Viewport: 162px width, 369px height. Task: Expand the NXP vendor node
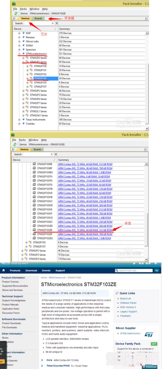pyautogui.click(x=19, y=33)
